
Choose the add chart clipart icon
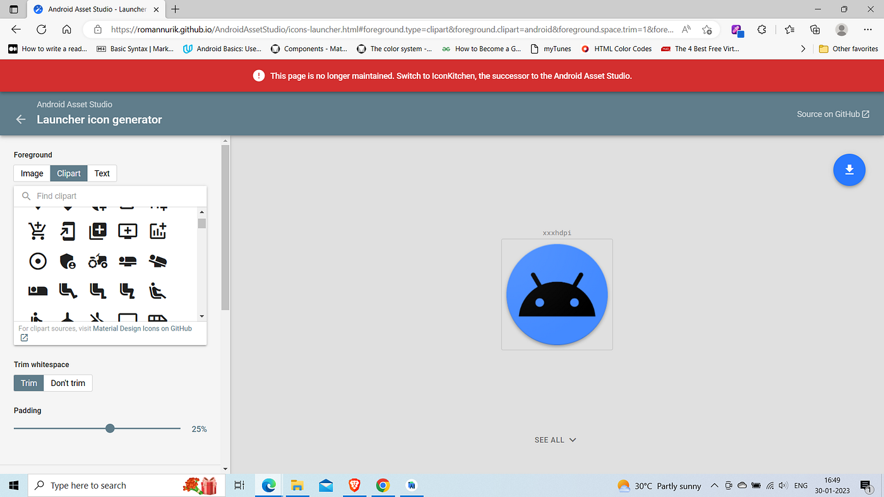pos(158,231)
